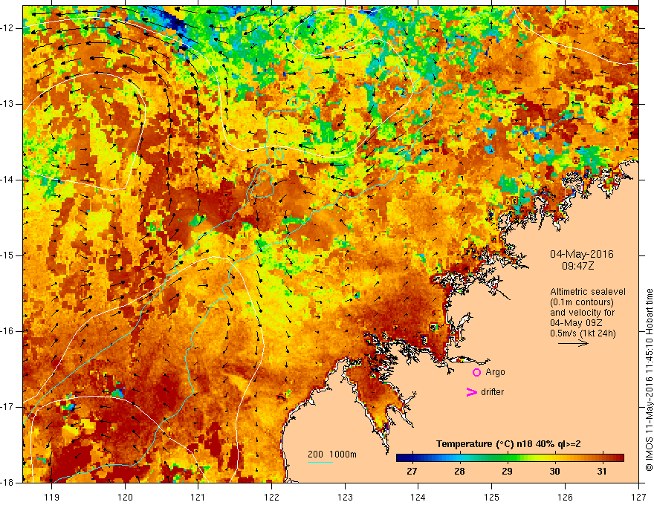Click the '125' longitude axis label
Image resolution: width=654 pixels, height=505 pixels.
point(492,497)
